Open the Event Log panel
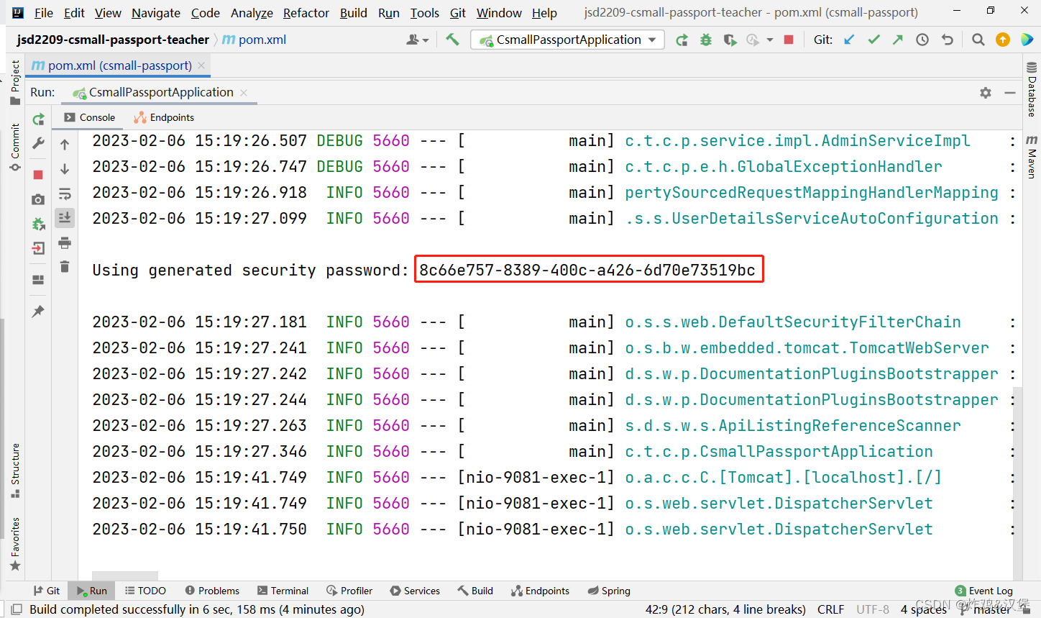 pos(983,590)
